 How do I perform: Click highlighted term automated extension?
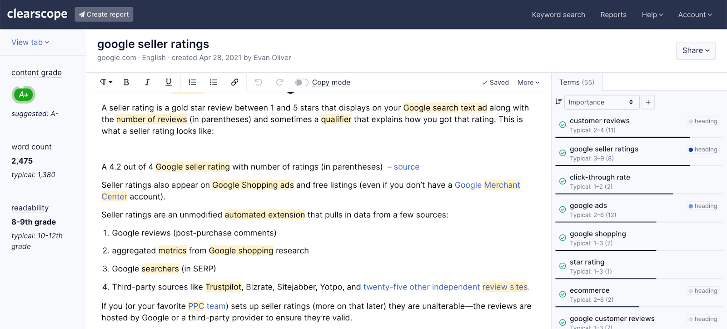(x=265, y=215)
